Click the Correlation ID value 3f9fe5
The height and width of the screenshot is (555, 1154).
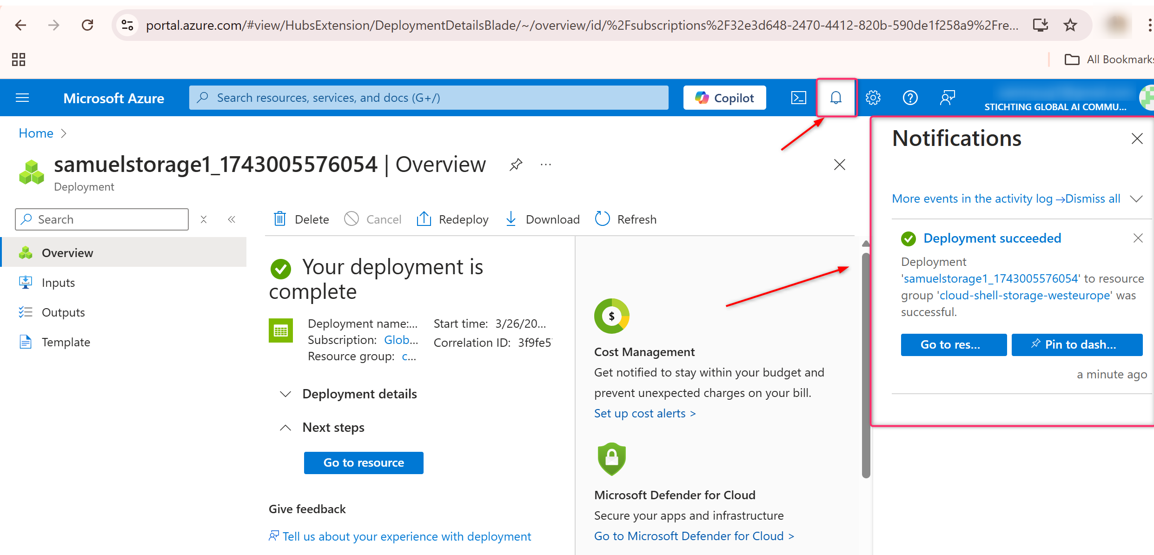coord(535,343)
